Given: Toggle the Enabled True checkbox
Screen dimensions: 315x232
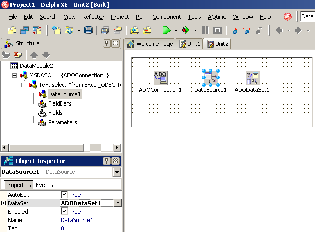Looking at the screenshot, I should (64, 211).
